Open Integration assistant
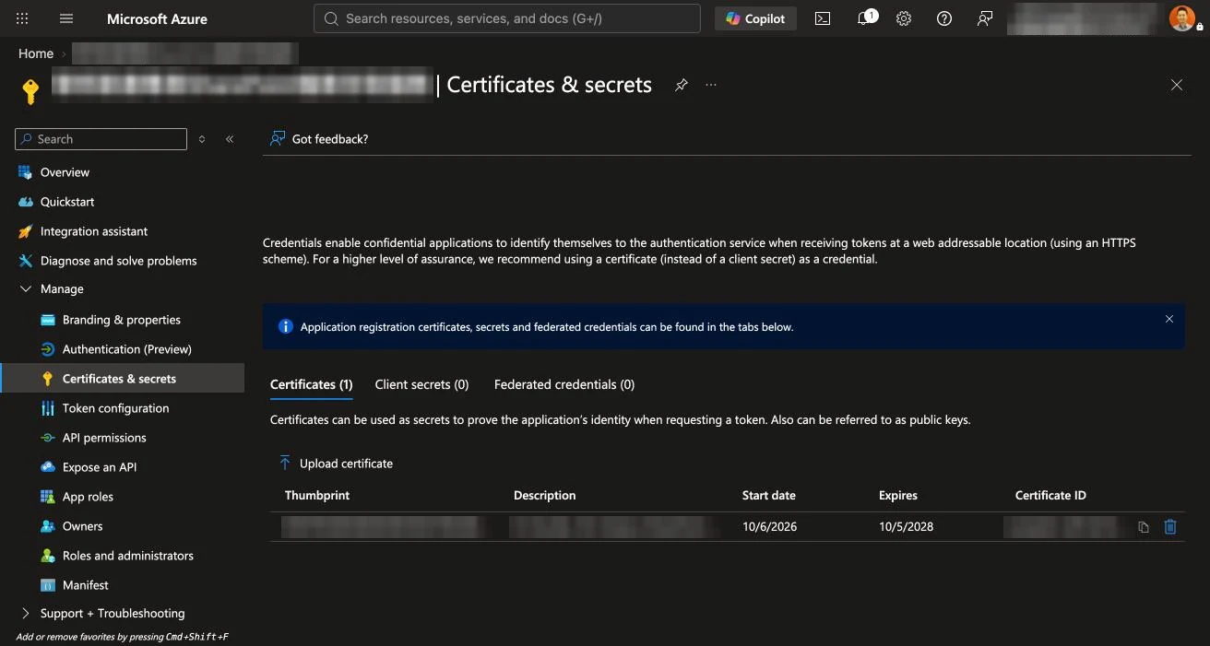Viewport: 1210px width, 646px height. [94, 231]
